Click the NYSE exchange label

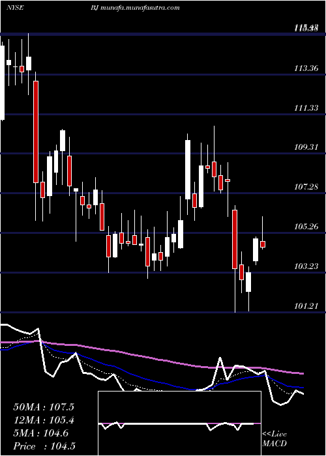(x=15, y=8)
